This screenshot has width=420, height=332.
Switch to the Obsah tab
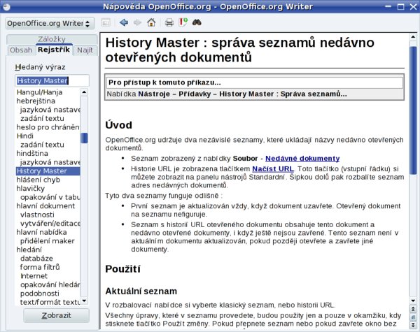(x=21, y=50)
